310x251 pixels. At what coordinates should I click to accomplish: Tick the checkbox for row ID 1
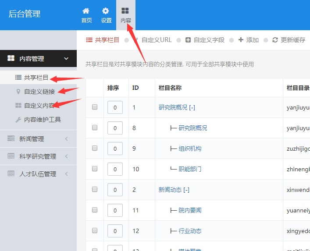pyautogui.click(x=95, y=107)
